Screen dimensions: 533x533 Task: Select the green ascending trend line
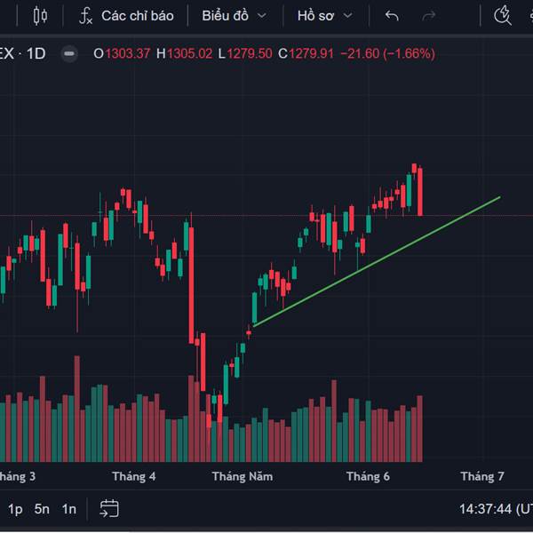377,261
